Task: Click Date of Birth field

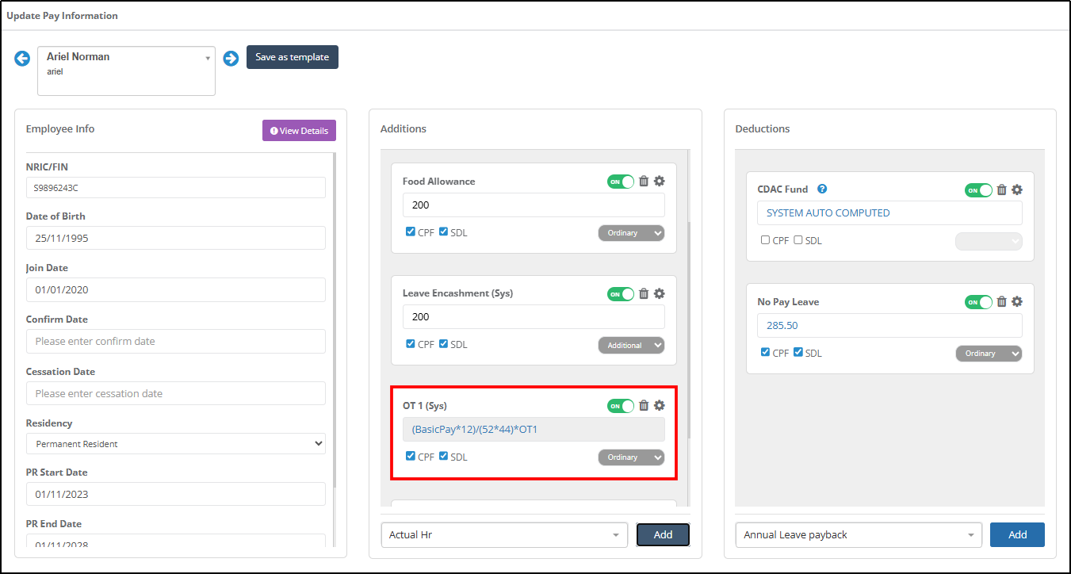Action: pyautogui.click(x=176, y=238)
